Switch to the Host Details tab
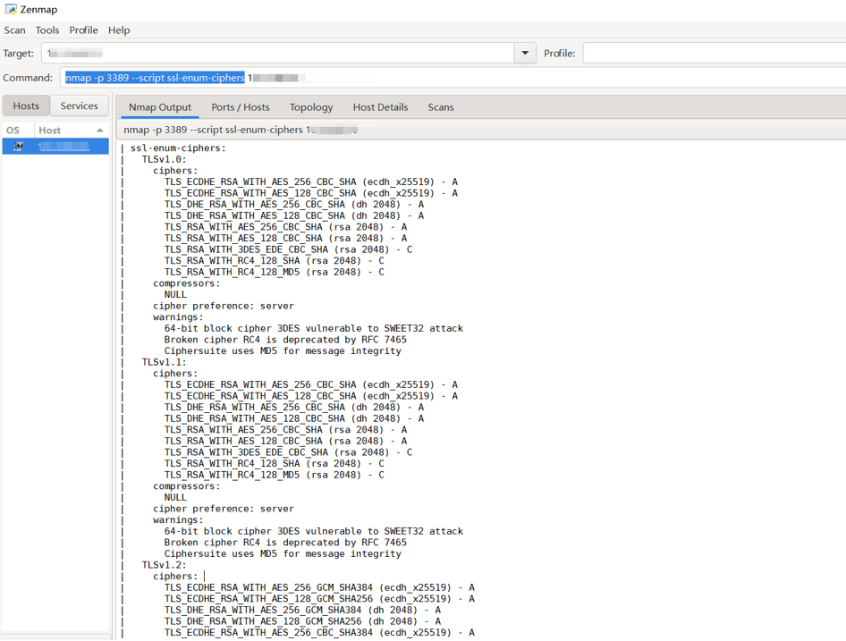 (380, 107)
